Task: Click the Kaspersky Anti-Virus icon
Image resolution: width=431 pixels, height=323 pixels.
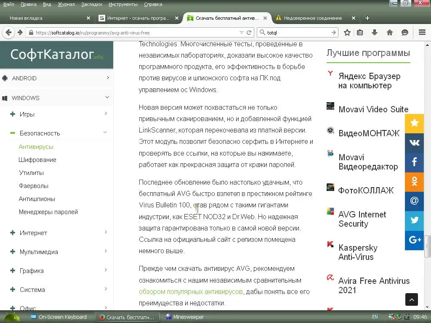Action: [x=330, y=244]
